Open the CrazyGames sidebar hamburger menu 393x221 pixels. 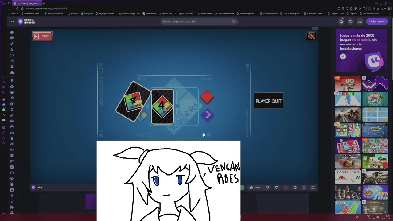click(12, 21)
